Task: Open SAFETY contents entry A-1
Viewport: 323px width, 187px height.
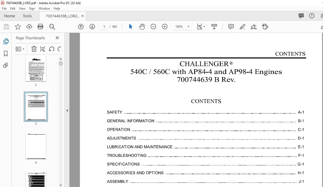Action: click(x=205, y=112)
